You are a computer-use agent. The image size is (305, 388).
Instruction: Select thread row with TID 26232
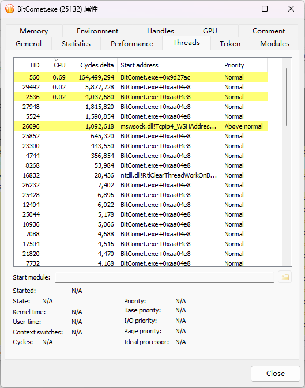pos(141,185)
